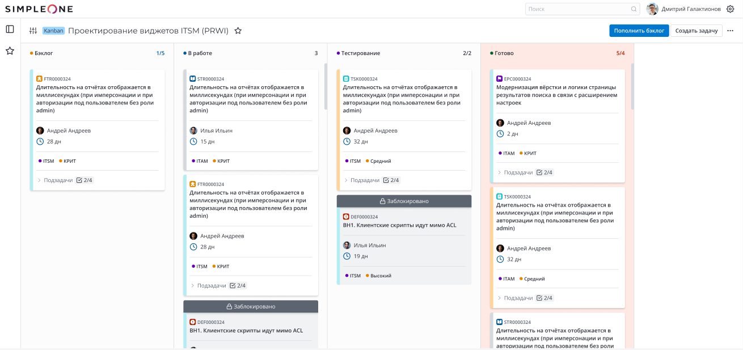Click subtask checklist 2/4 on EPC0000324 card
743x350 pixels.
[x=544, y=172]
